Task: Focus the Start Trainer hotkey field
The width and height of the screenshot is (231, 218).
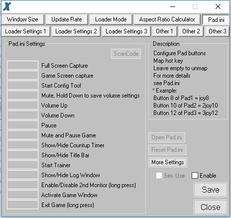Action: point(22,165)
